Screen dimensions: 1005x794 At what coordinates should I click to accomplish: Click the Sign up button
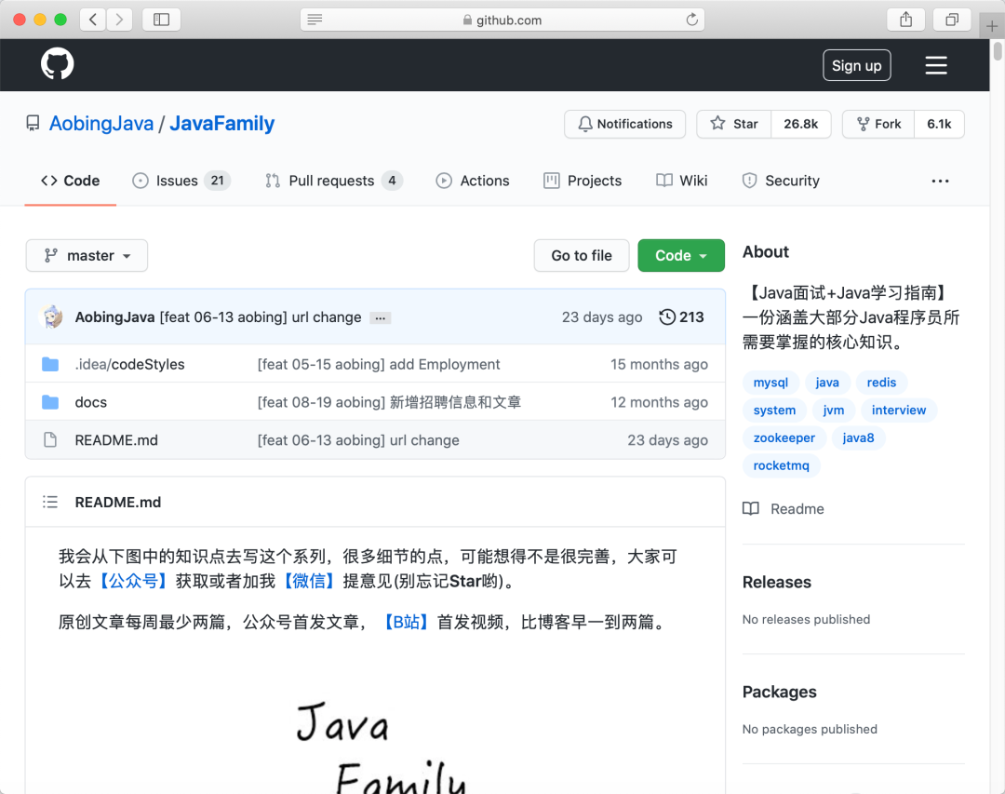[x=856, y=65]
